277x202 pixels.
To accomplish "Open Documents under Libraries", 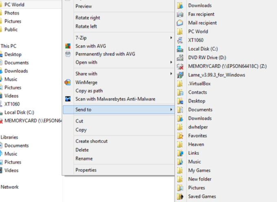I will click(x=16, y=145).
